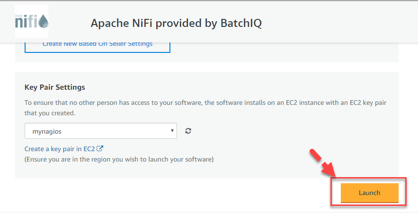Open the Create a key pair in EC2 link
Screen dimensions: 418x213
click(60, 149)
